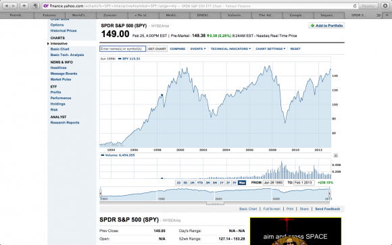Click the plus add-bookmark toolbar button
Image resolution: width=392 pixels, height=245 pixels.
click(24, 6)
